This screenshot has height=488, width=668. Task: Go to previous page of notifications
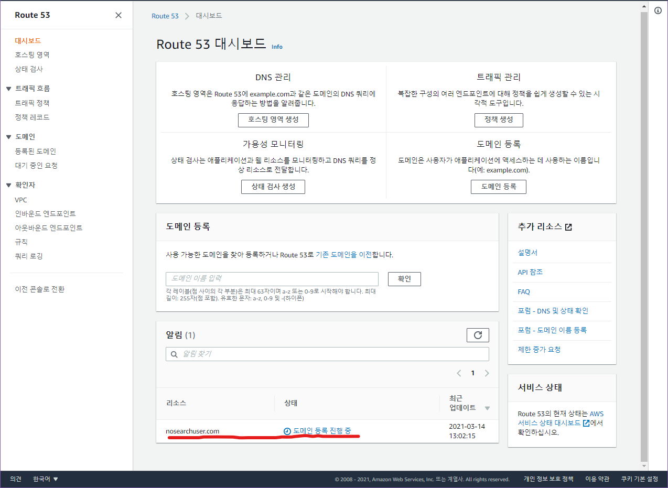click(459, 373)
